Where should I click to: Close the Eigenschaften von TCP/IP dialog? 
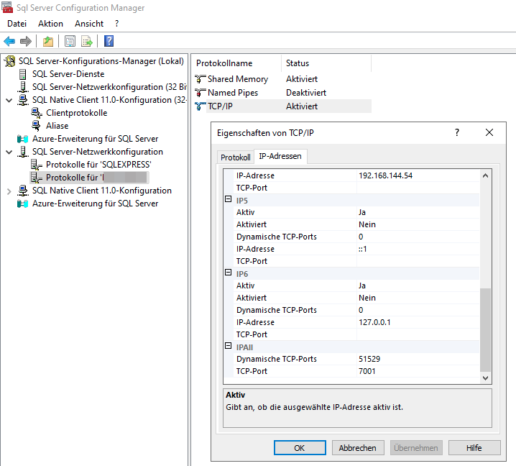pyautogui.click(x=489, y=132)
